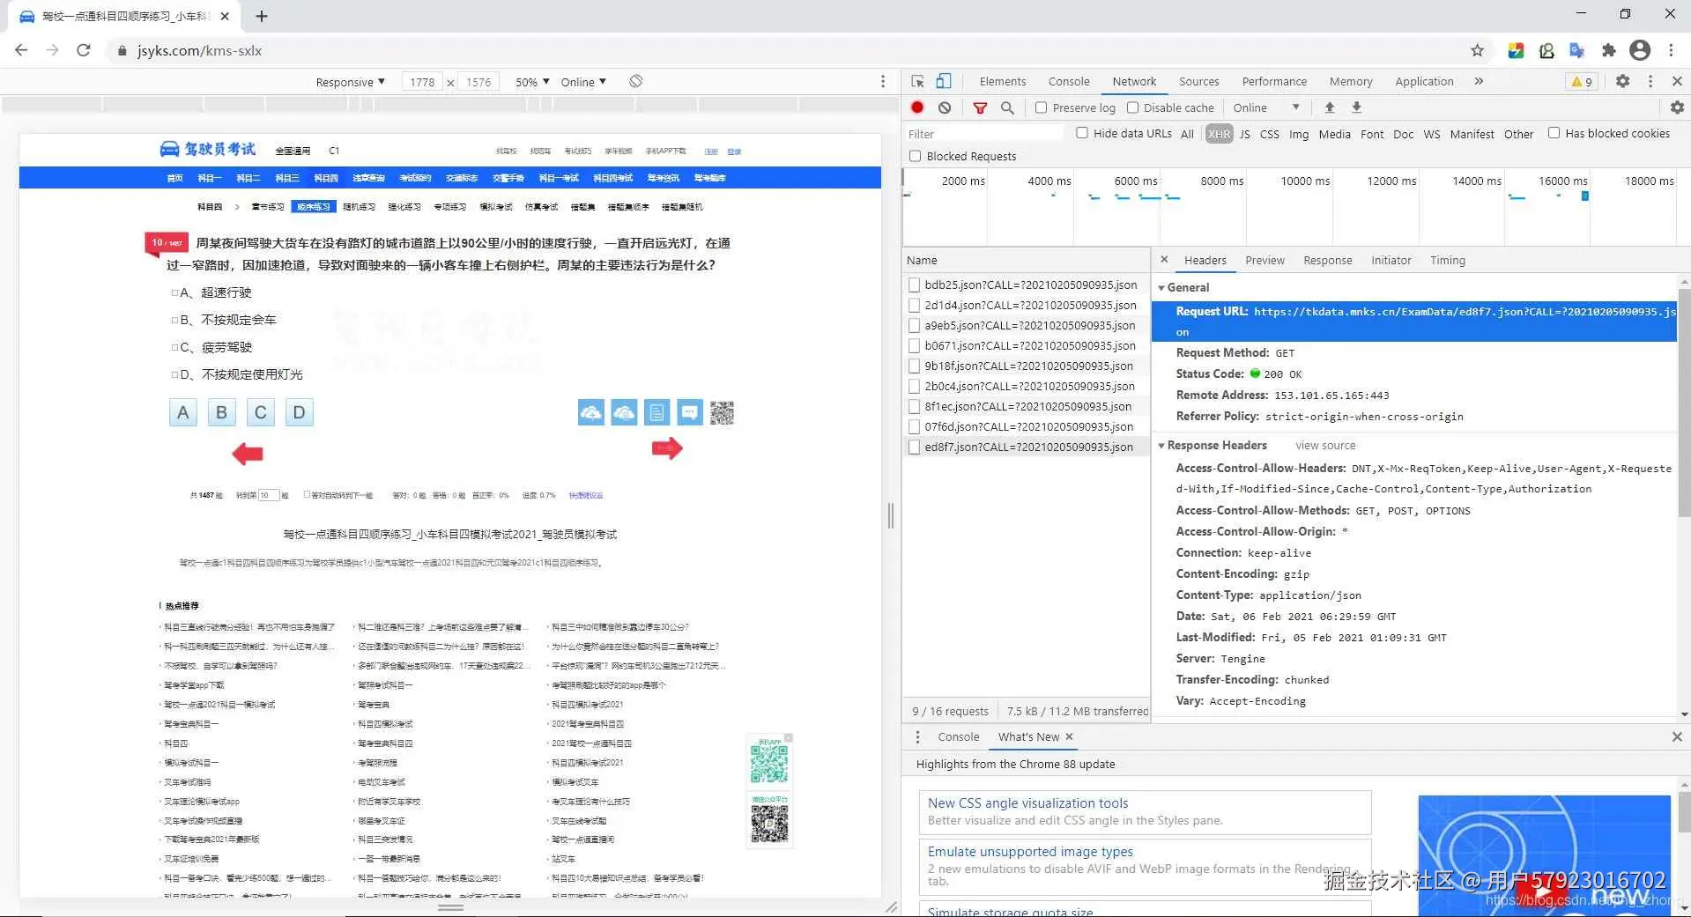The image size is (1691, 917).
Task: Bookmark this page with the star icon
Action: click(1478, 50)
